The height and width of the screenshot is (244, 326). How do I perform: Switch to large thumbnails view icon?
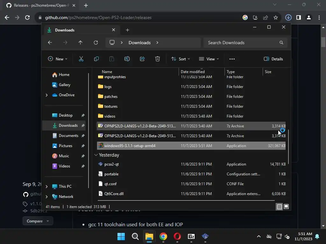(x=286, y=207)
